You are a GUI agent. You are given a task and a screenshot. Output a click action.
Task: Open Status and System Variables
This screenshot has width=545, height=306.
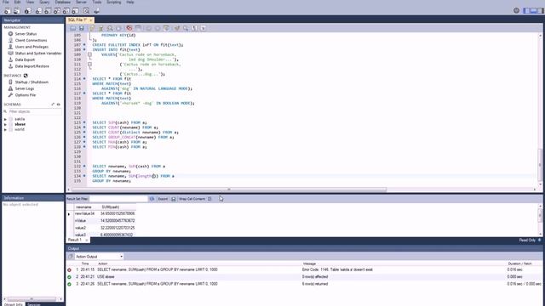pyautogui.click(x=38, y=54)
